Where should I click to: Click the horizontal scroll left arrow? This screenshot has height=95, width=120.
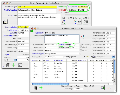[x=110, y=84]
